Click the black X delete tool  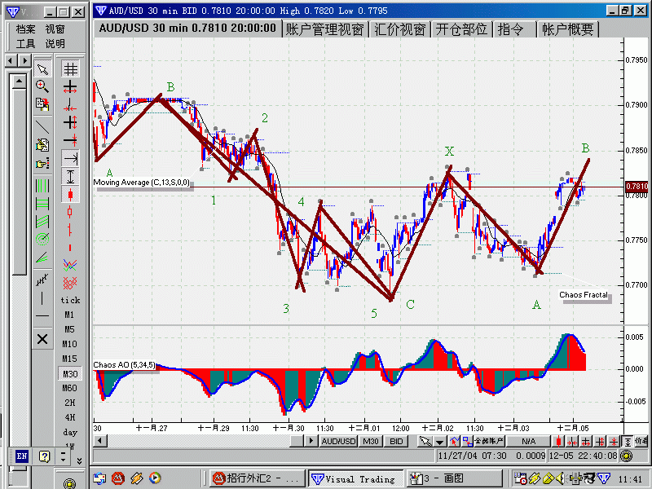42,339
